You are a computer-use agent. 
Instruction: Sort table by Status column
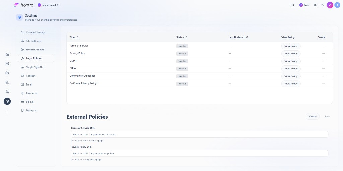coord(182,37)
